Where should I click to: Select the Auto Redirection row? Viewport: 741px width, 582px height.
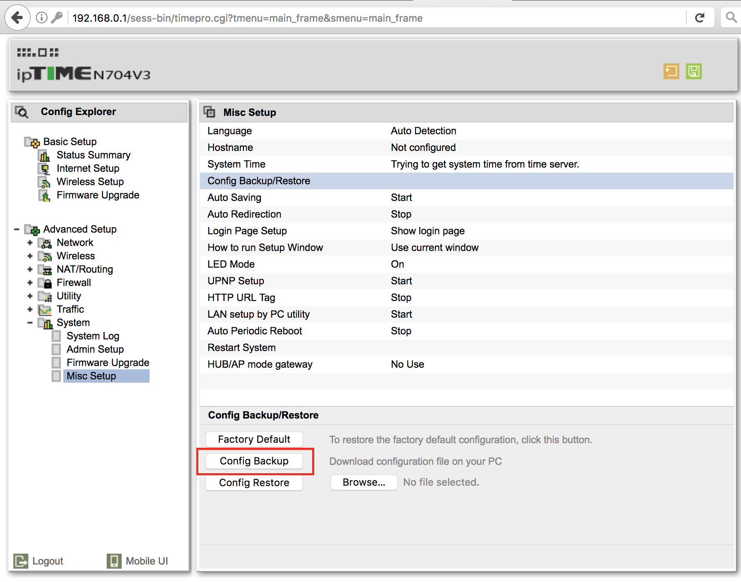[466, 214]
